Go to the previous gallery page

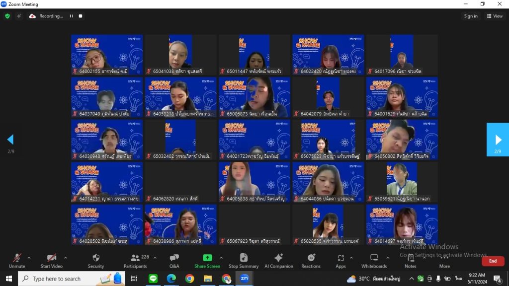click(10, 140)
